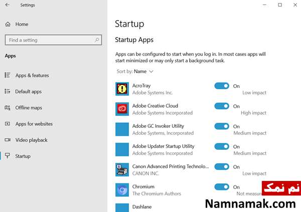
Task: Open the Sort by Name dropdown
Action: coord(135,71)
